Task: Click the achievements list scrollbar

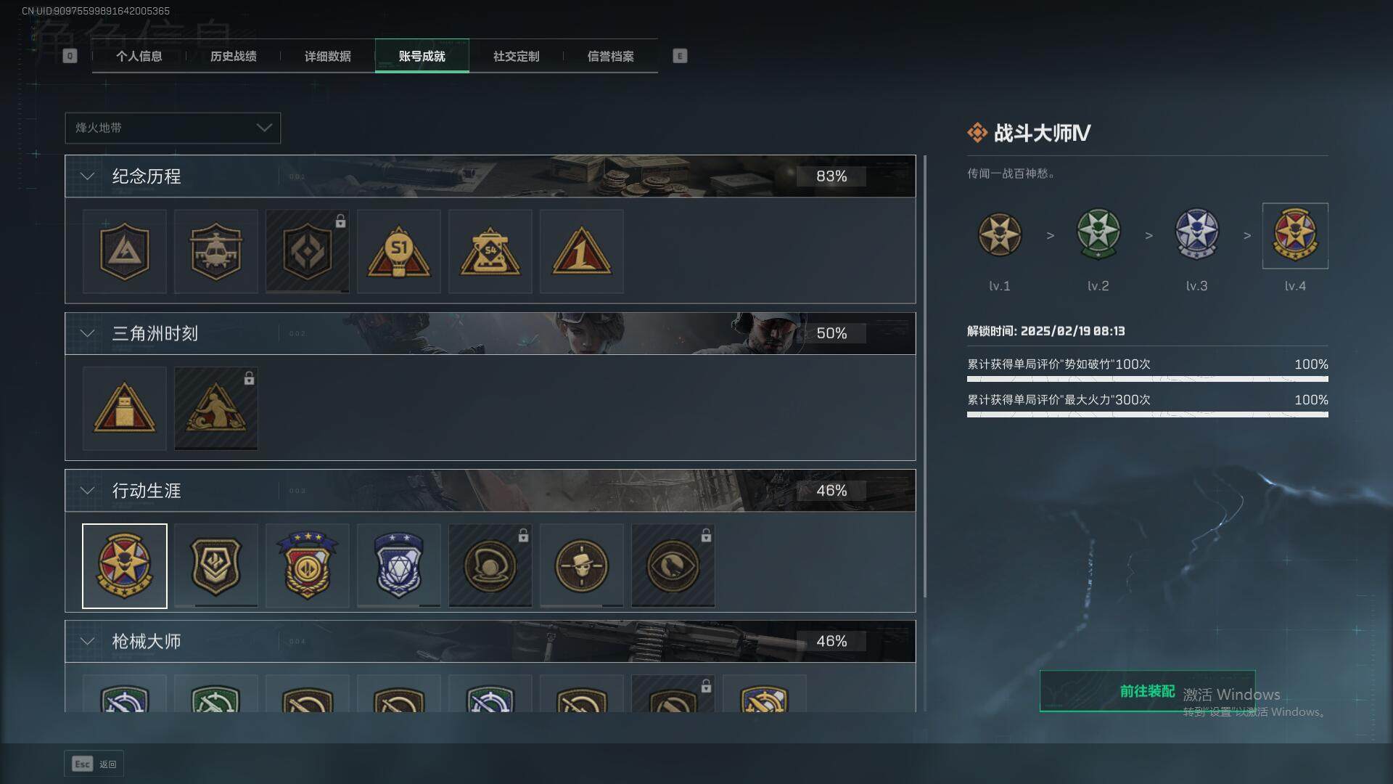Action: coord(924,376)
